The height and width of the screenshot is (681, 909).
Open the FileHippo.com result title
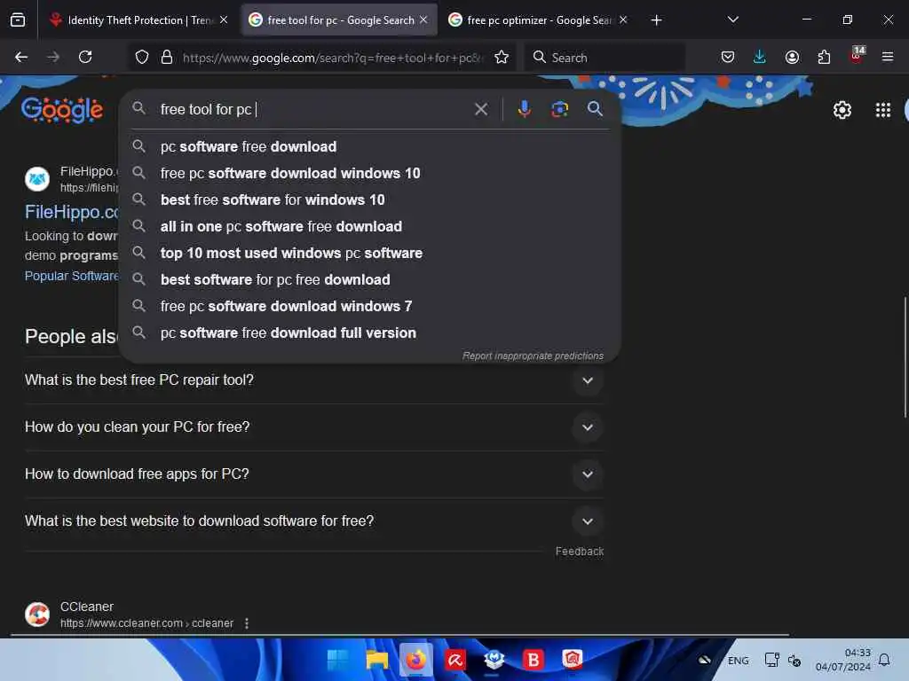[71, 212]
